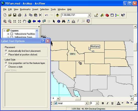Viewport: 138px width, 111px height.
Task: Select the Choose a style option
Action: (6, 67)
